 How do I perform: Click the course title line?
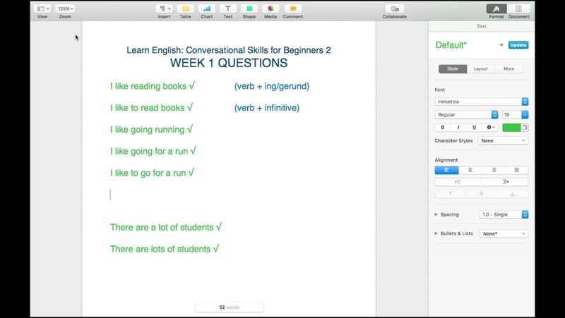(x=228, y=50)
